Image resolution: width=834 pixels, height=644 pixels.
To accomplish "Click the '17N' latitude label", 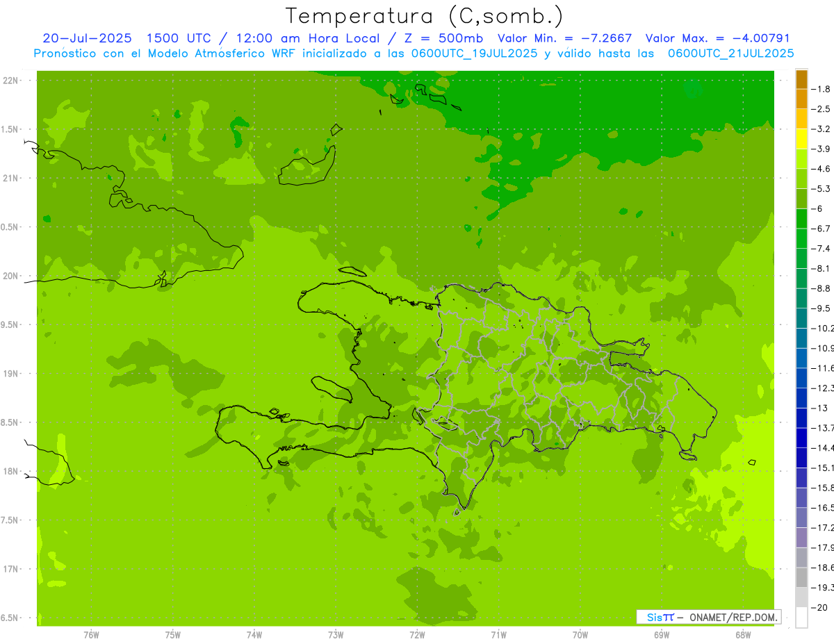I will pyautogui.click(x=10, y=569).
